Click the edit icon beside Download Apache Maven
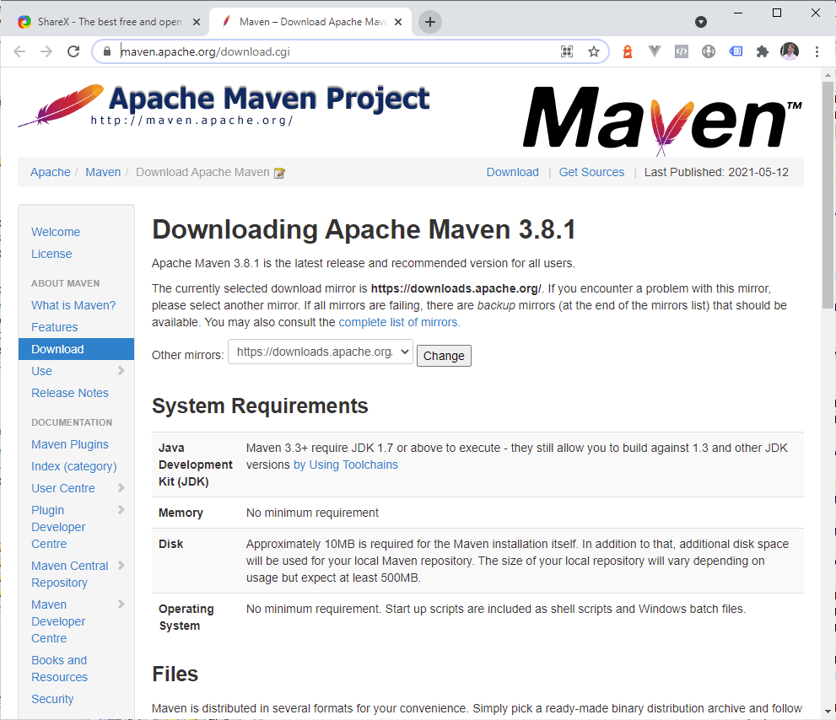This screenshot has width=836, height=720. [x=280, y=173]
